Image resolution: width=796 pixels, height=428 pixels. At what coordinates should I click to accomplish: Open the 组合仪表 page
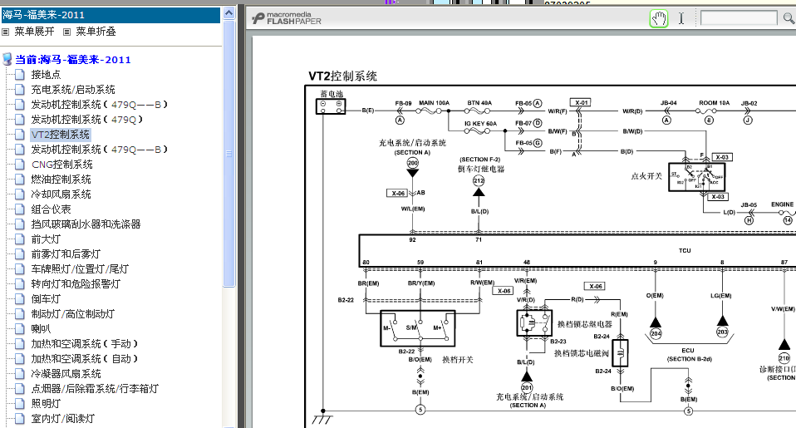pyautogui.click(x=51, y=209)
